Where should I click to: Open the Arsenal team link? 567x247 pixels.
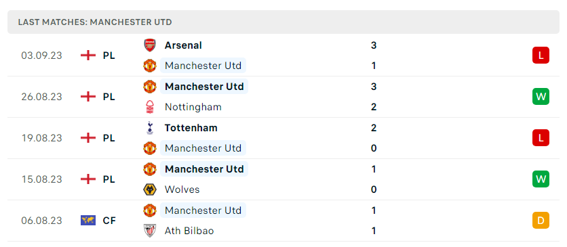183,45
